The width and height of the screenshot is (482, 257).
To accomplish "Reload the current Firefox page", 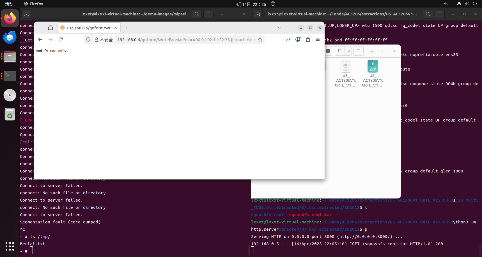I will 61,40.
